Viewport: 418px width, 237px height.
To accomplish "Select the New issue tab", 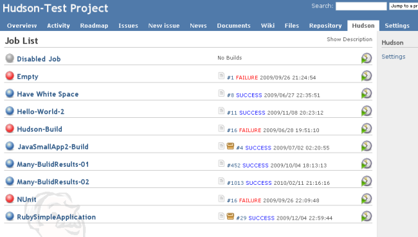I will tap(164, 26).
